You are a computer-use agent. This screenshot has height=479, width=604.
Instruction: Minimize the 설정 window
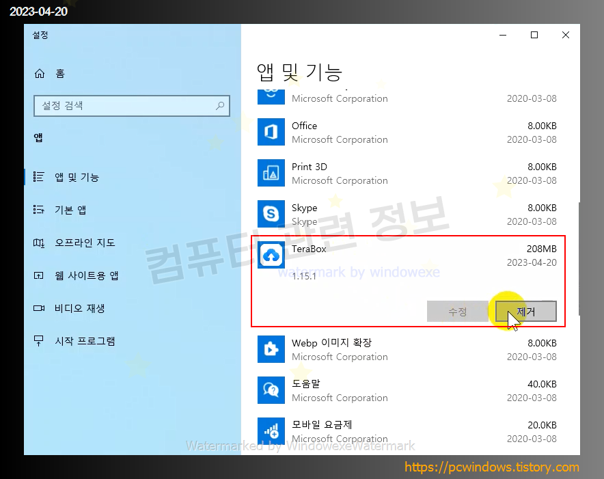(503, 35)
